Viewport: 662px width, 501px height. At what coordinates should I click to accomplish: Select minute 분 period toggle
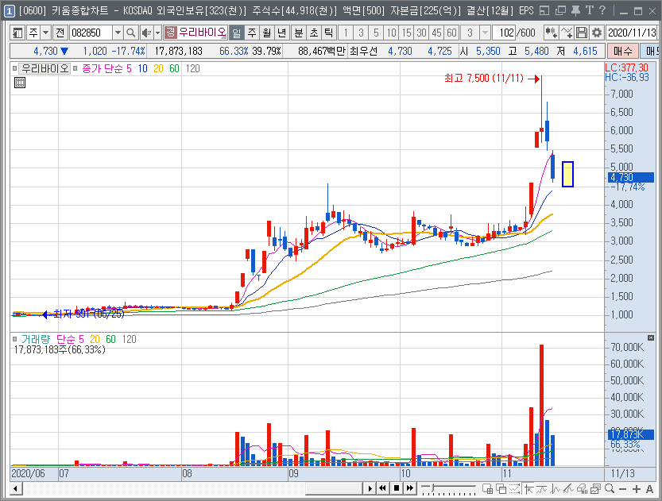(299, 33)
